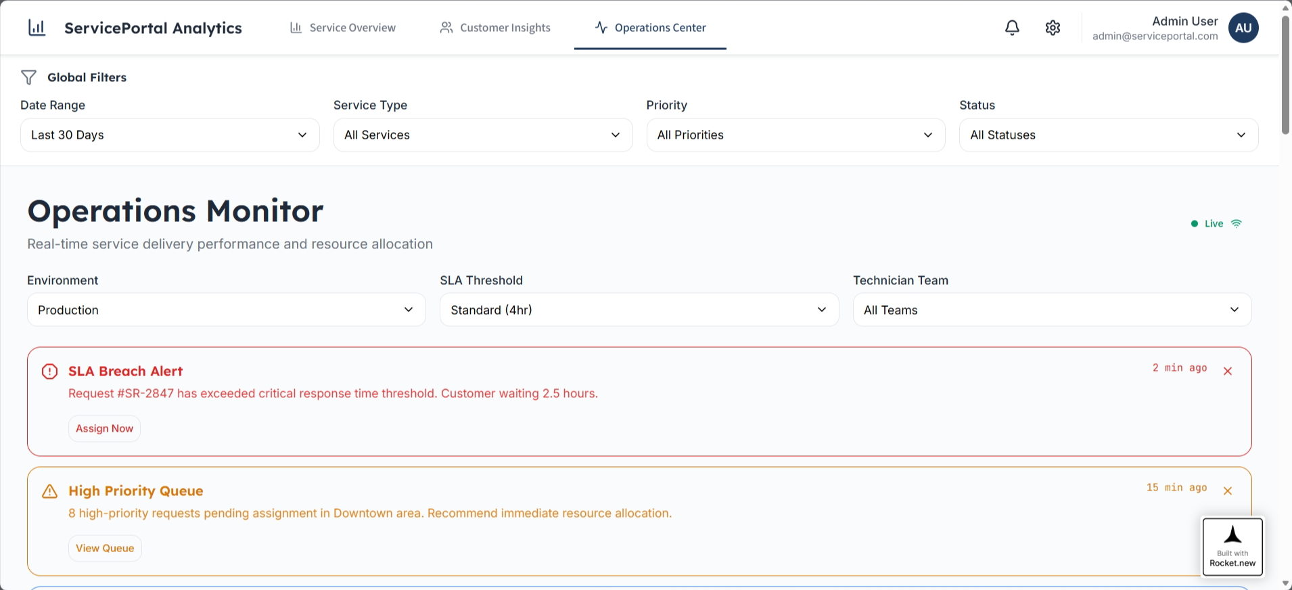Viewport: 1292px width, 590px height.
Task: Click the High Priority Queue heading
Action: pyautogui.click(x=135, y=491)
